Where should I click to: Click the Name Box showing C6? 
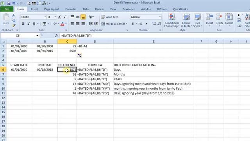click(x=18, y=36)
